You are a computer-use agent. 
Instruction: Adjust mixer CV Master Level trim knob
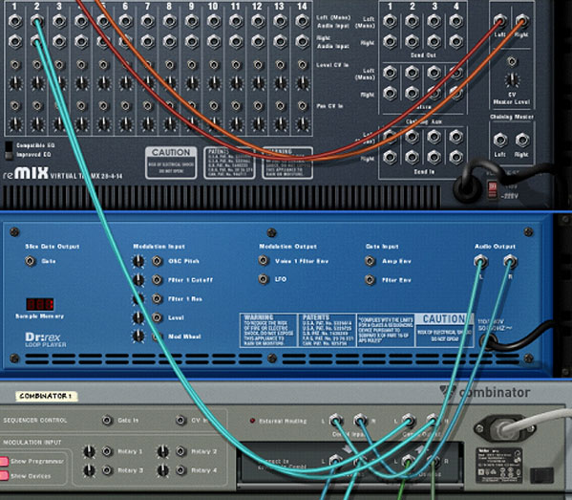(512, 80)
